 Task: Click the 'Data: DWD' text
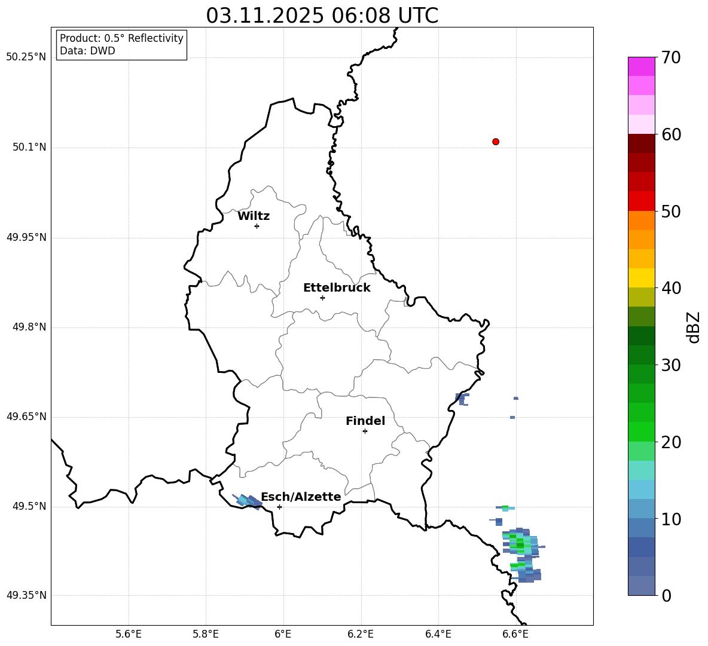[87, 51]
